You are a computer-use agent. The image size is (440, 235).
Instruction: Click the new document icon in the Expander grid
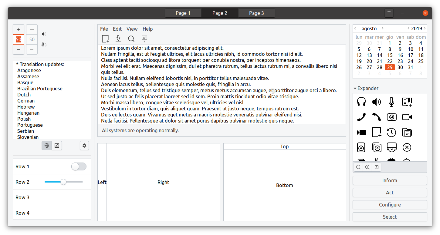coord(377,133)
